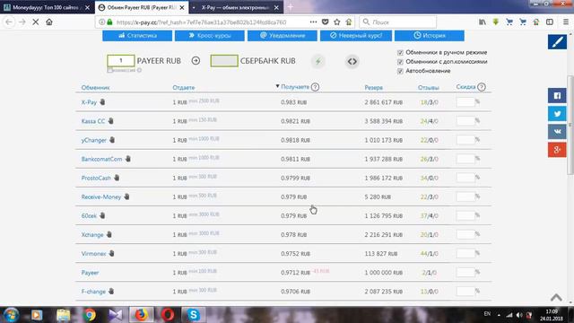Viewport: 574px width, 323px height.
Task: Toggle Обменники в ручном режиме checkbox
Action: click(x=400, y=53)
